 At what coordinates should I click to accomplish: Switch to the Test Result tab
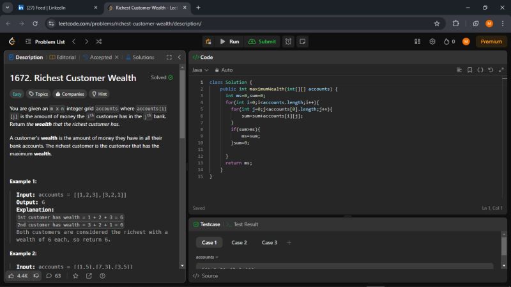pyautogui.click(x=242, y=224)
